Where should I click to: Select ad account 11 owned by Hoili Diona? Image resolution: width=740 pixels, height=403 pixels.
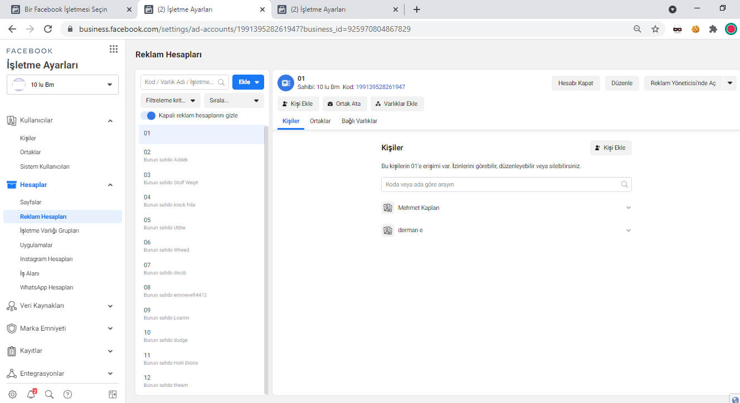pyautogui.click(x=202, y=358)
